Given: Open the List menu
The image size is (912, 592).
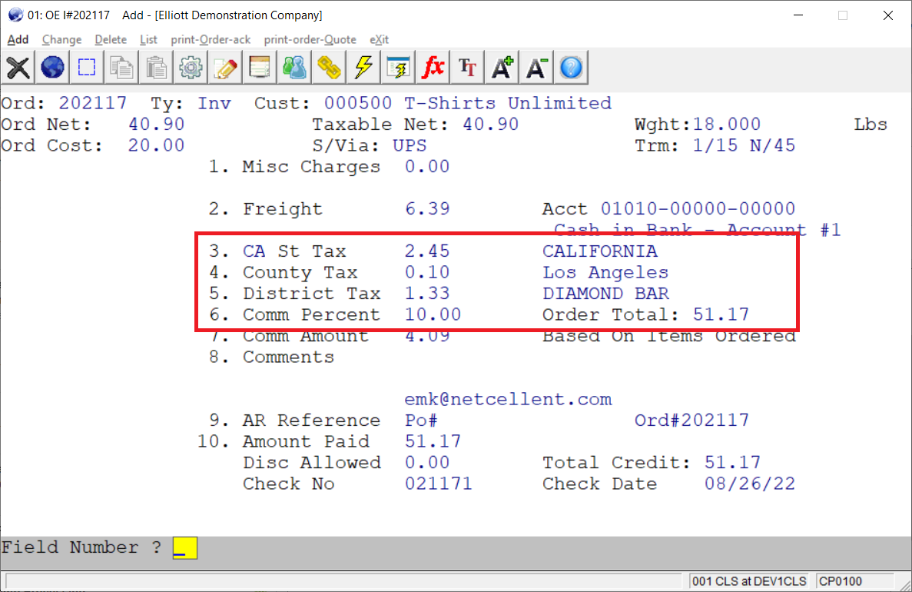Looking at the screenshot, I should click(148, 39).
